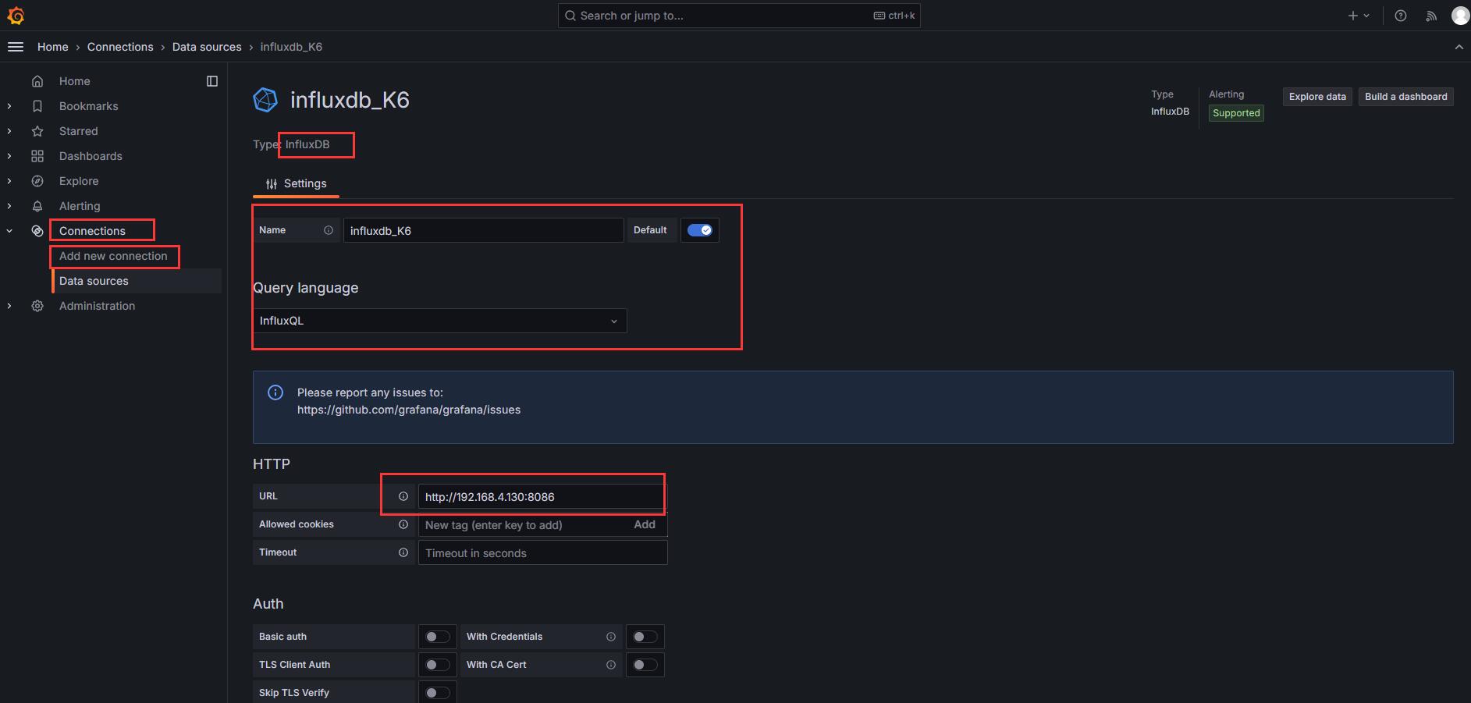Click the Build a dashboard button

1406,97
